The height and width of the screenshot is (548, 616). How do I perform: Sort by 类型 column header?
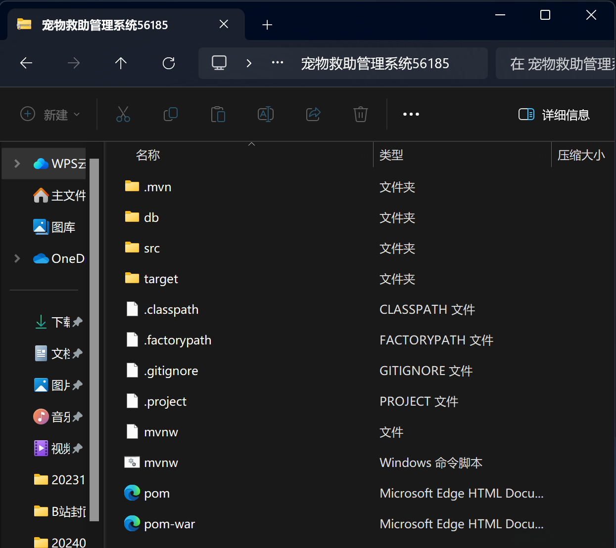(x=391, y=155)
